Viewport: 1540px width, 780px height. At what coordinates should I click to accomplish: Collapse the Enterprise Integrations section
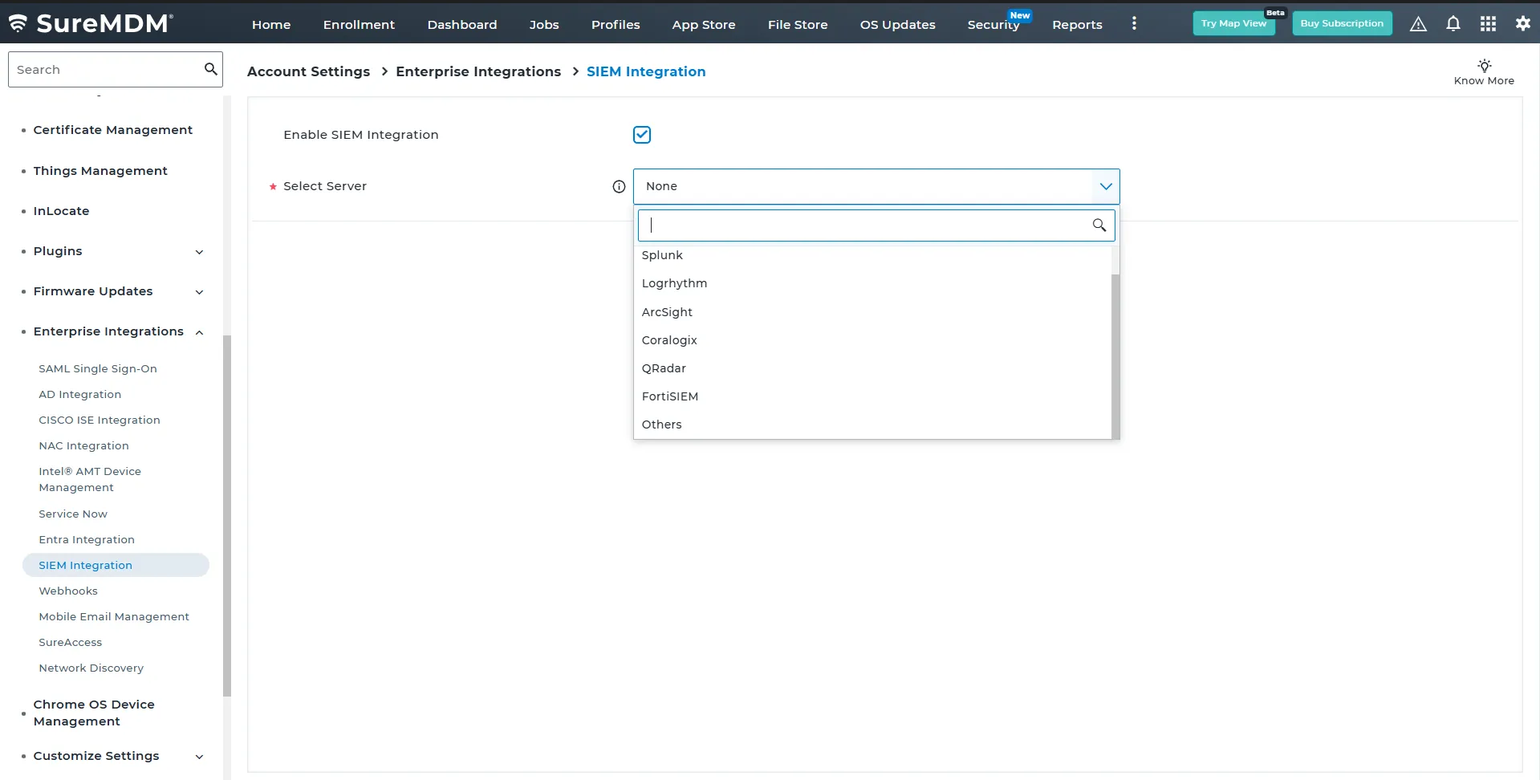[199, 332]
